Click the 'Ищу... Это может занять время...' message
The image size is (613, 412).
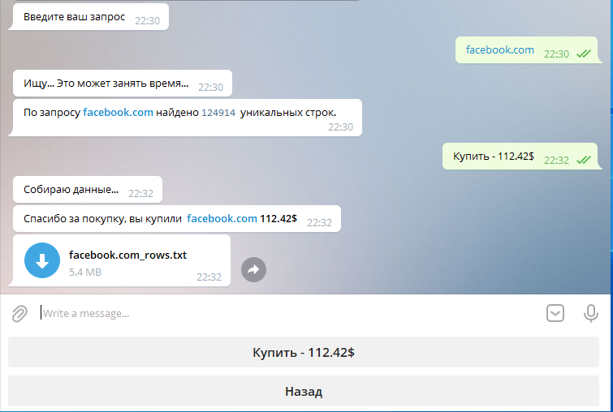[123, 84]
